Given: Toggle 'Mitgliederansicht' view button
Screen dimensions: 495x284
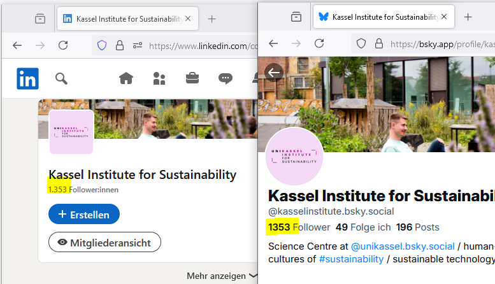Looking at the screenshot, I should pos(104,242).
